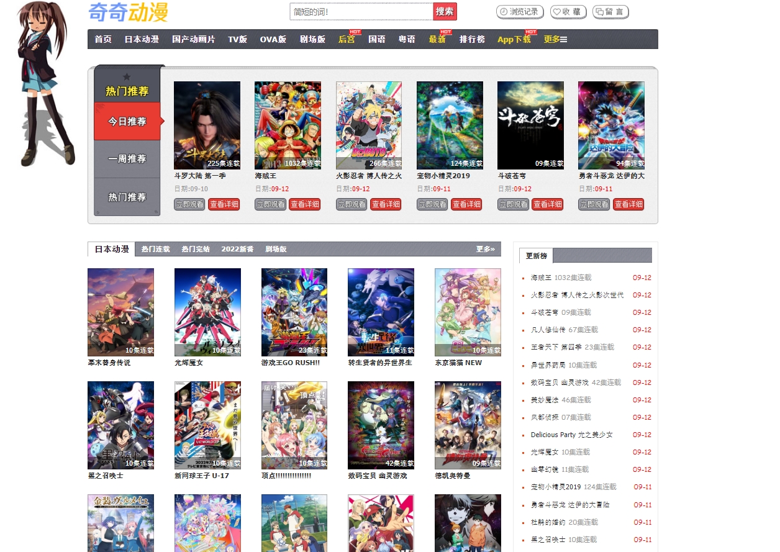Screen dimensions: 780x552
Task: Switch to 剧场版 section tab
Action: click(x=276, y=249)
